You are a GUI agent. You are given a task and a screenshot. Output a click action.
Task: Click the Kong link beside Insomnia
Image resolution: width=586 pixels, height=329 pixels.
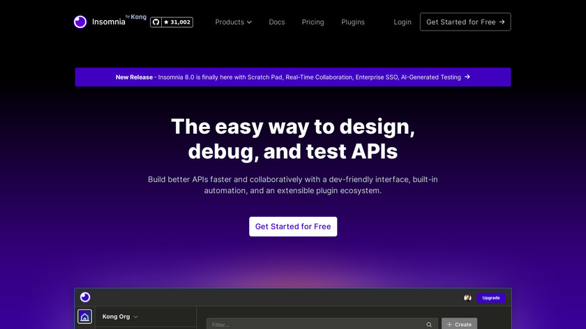tap(136, 17)
